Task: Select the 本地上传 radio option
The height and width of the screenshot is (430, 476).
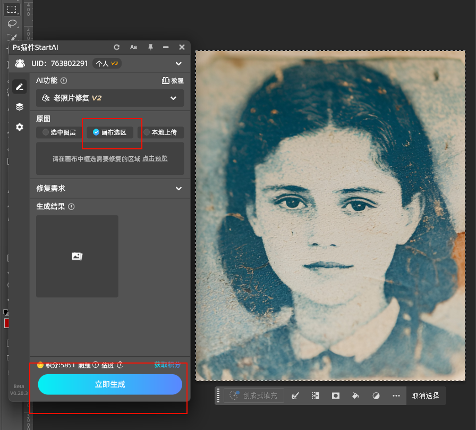Action: [x=160, y=132]
